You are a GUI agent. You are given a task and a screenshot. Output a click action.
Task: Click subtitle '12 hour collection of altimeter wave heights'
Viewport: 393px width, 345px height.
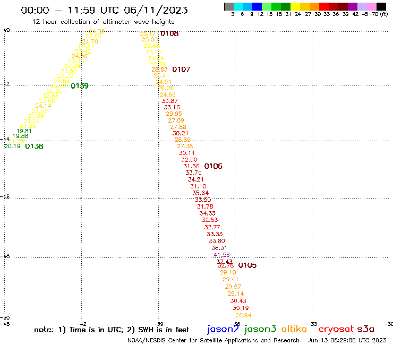103,22
